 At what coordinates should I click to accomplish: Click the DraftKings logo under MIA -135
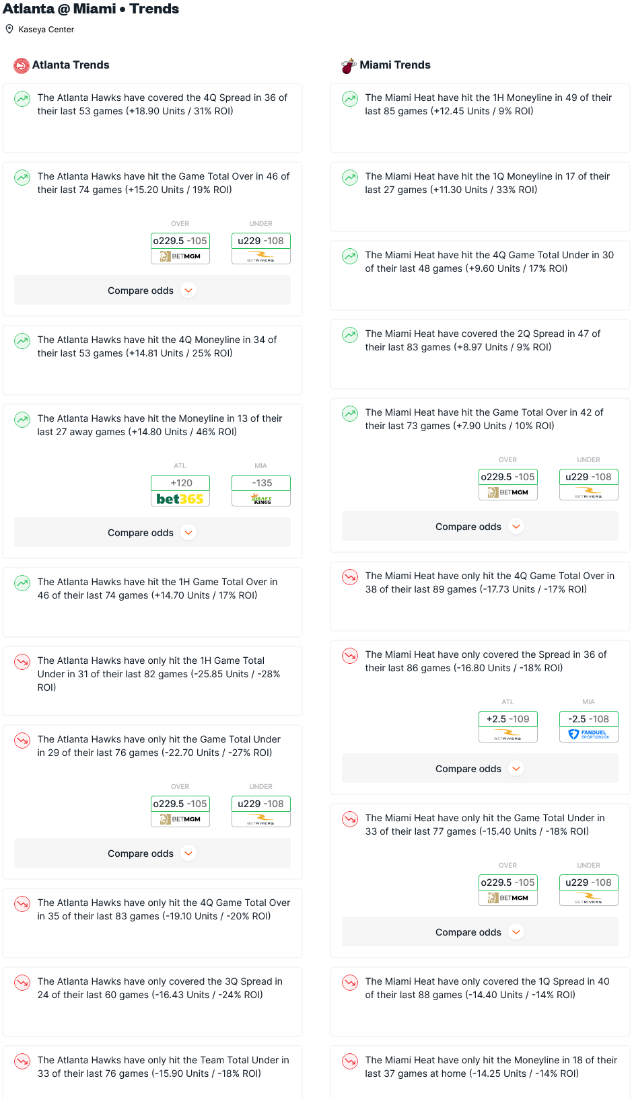(x=261, y=499)
